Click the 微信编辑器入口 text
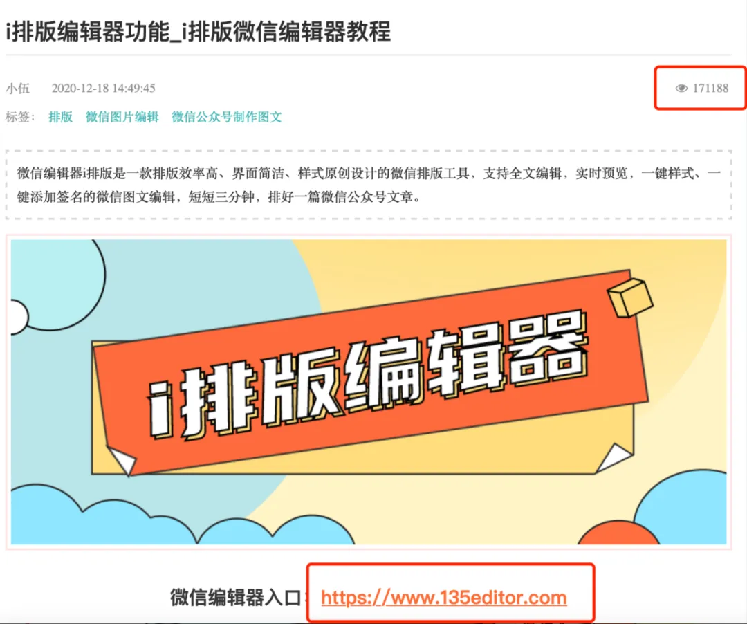This screenshot has width=747, height=624. (x=235, y=597)
